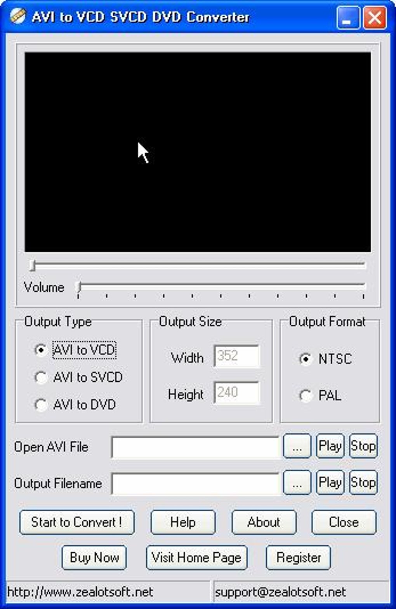This screenshot has width=396, height=609.
Task: Click Buy Now button
Action: pos(94,558)
